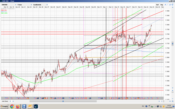Click the Buy button
The image size is (175, 109).
[162, 5]
